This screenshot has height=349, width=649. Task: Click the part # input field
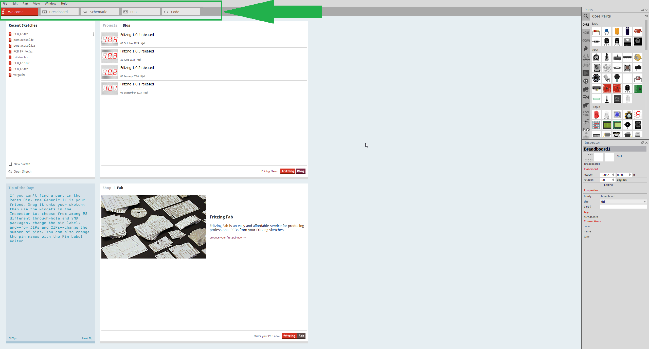[623, 207]
